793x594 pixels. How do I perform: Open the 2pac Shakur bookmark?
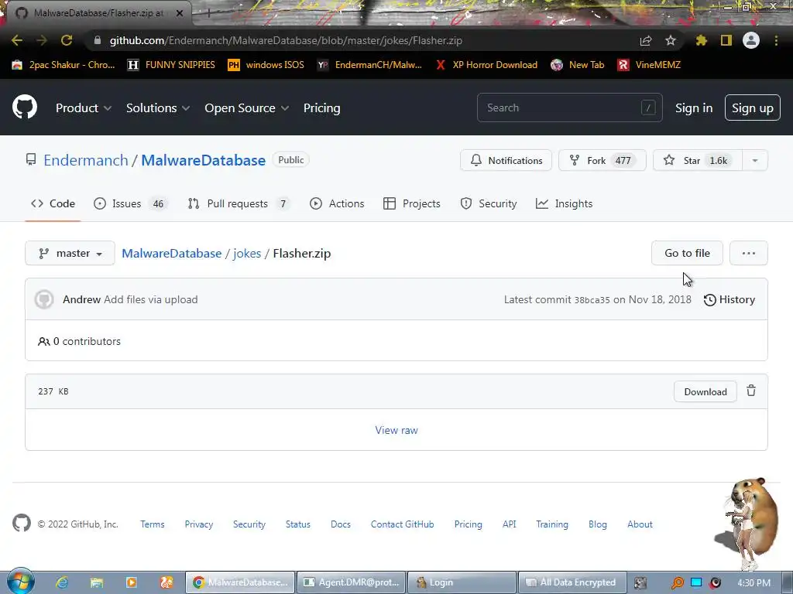[64, 65]
